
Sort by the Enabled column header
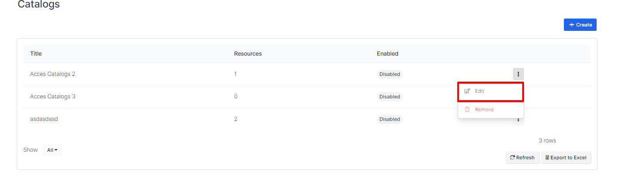(387, 54)
